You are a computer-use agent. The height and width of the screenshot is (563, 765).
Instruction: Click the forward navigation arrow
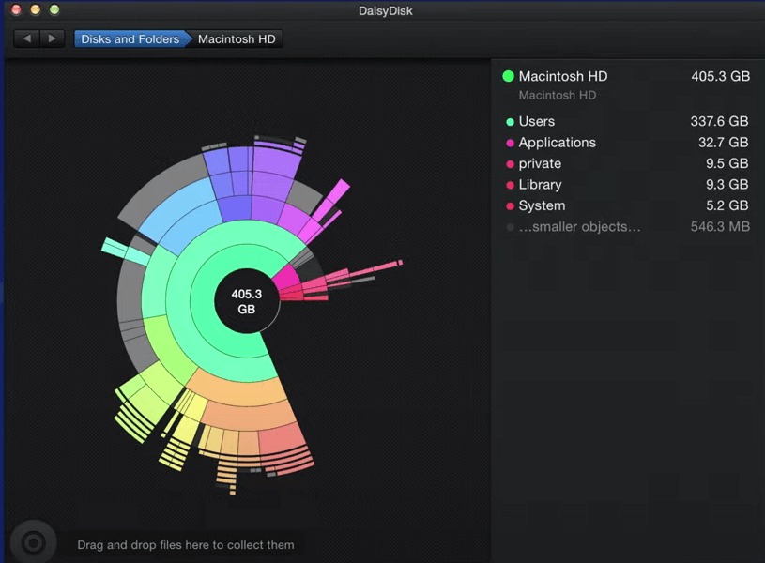[53, 38]
